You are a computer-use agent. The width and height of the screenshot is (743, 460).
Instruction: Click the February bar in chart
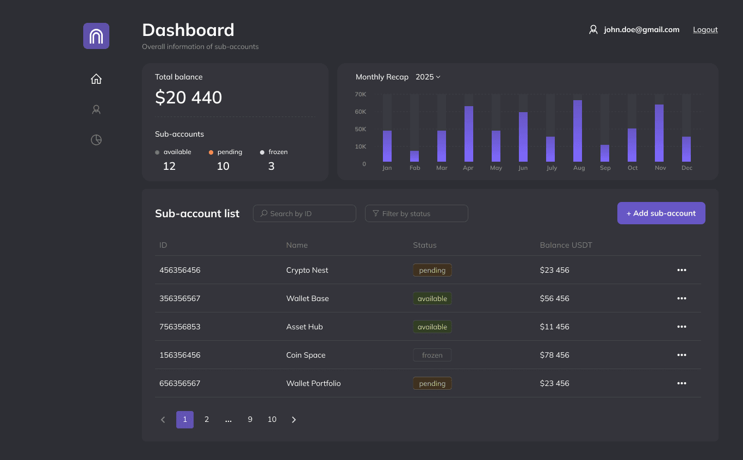(x=414, y=156)
